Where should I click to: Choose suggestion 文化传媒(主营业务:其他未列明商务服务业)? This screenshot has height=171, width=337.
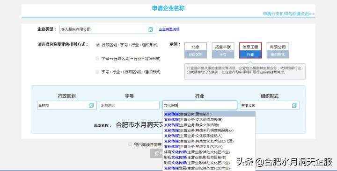click(x=209, y=130)
